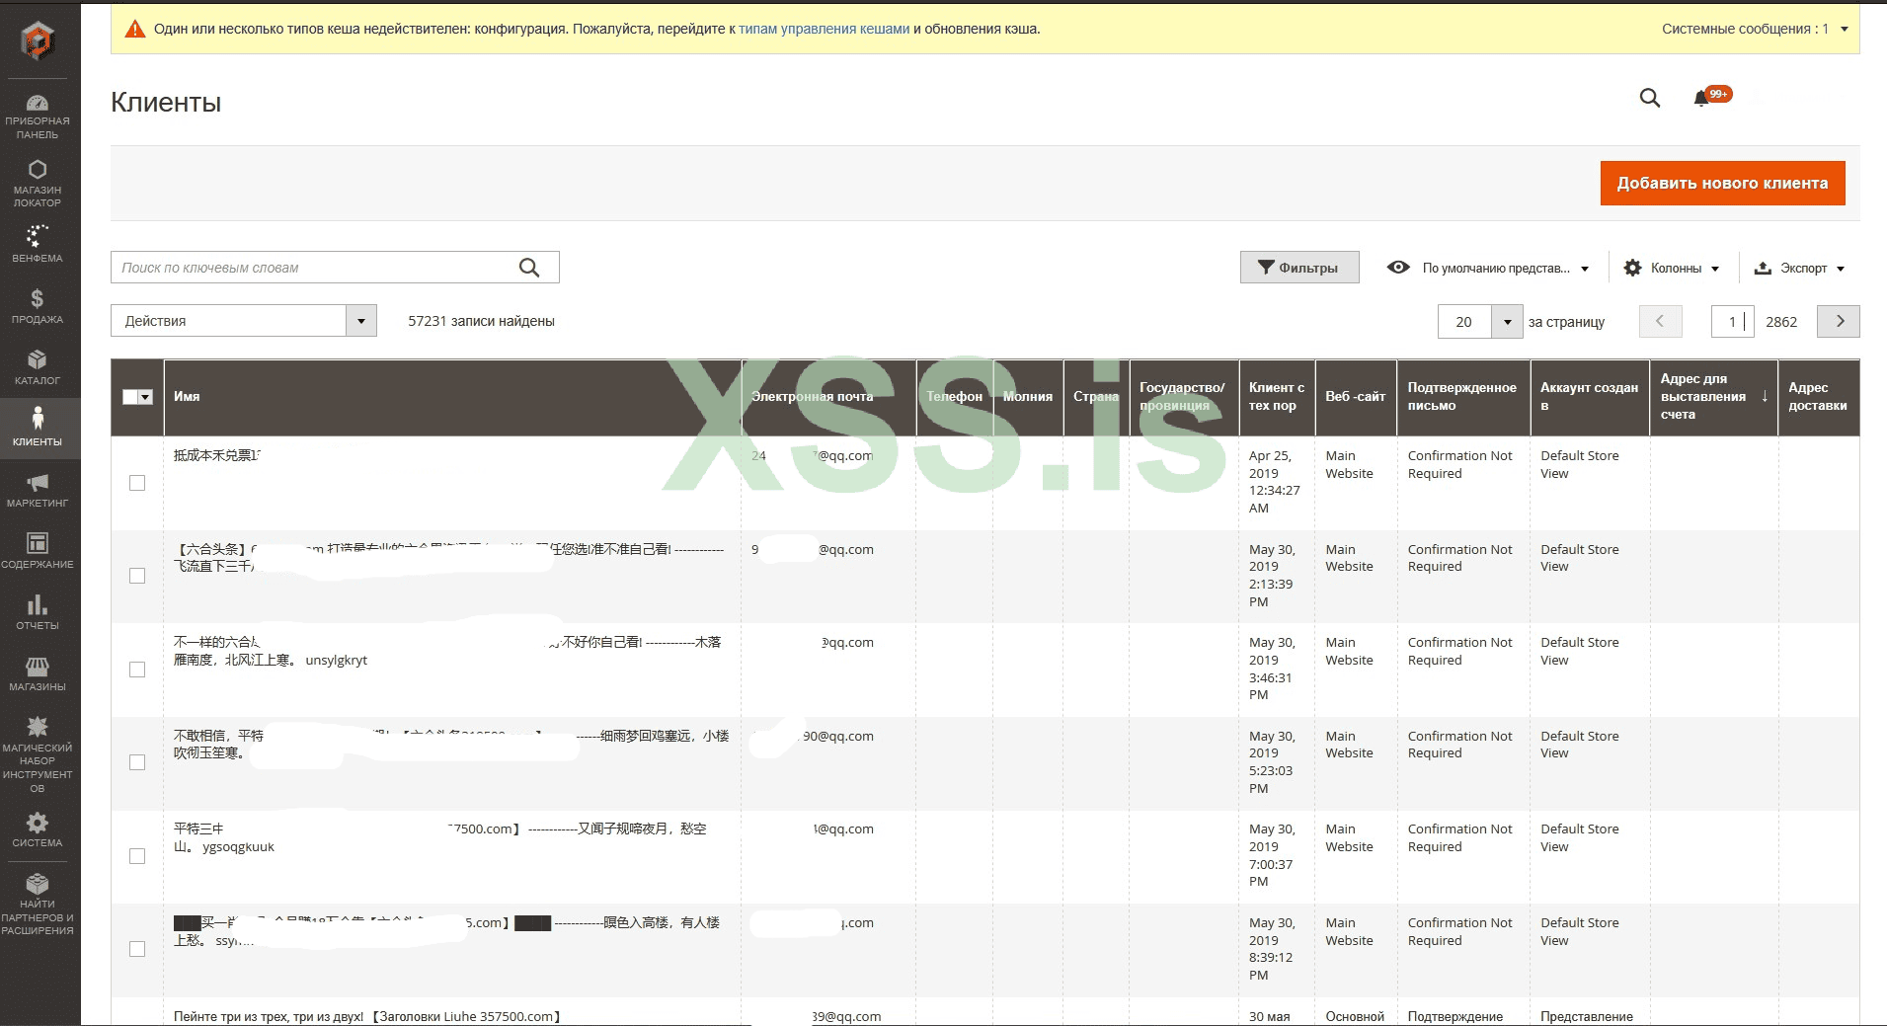Open the Магазин локатор sidebar icon

(x=38, y=169)
